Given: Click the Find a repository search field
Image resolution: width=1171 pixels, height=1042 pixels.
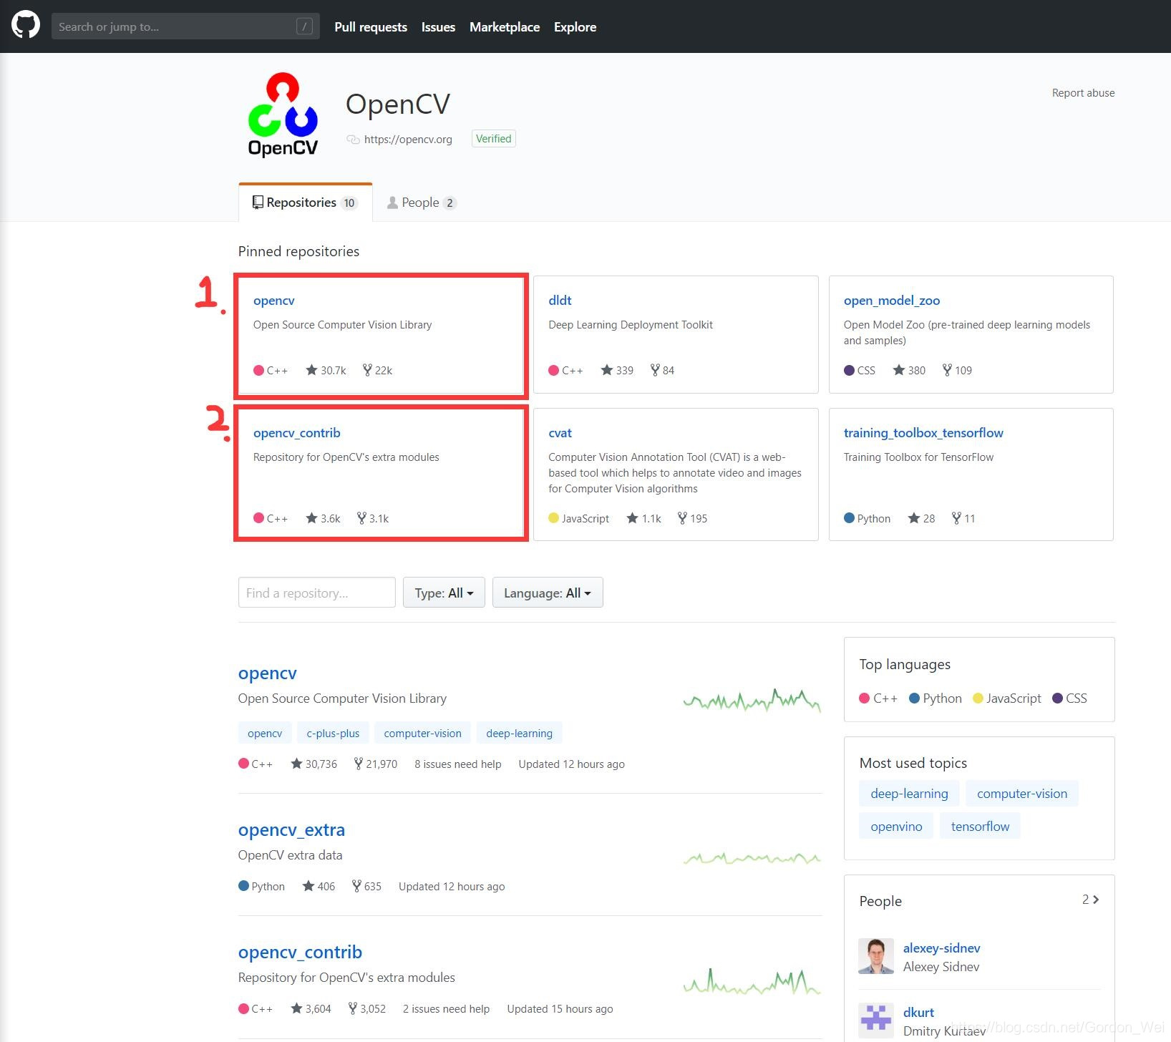Looking at the screenshot, I should click(316, 593).
